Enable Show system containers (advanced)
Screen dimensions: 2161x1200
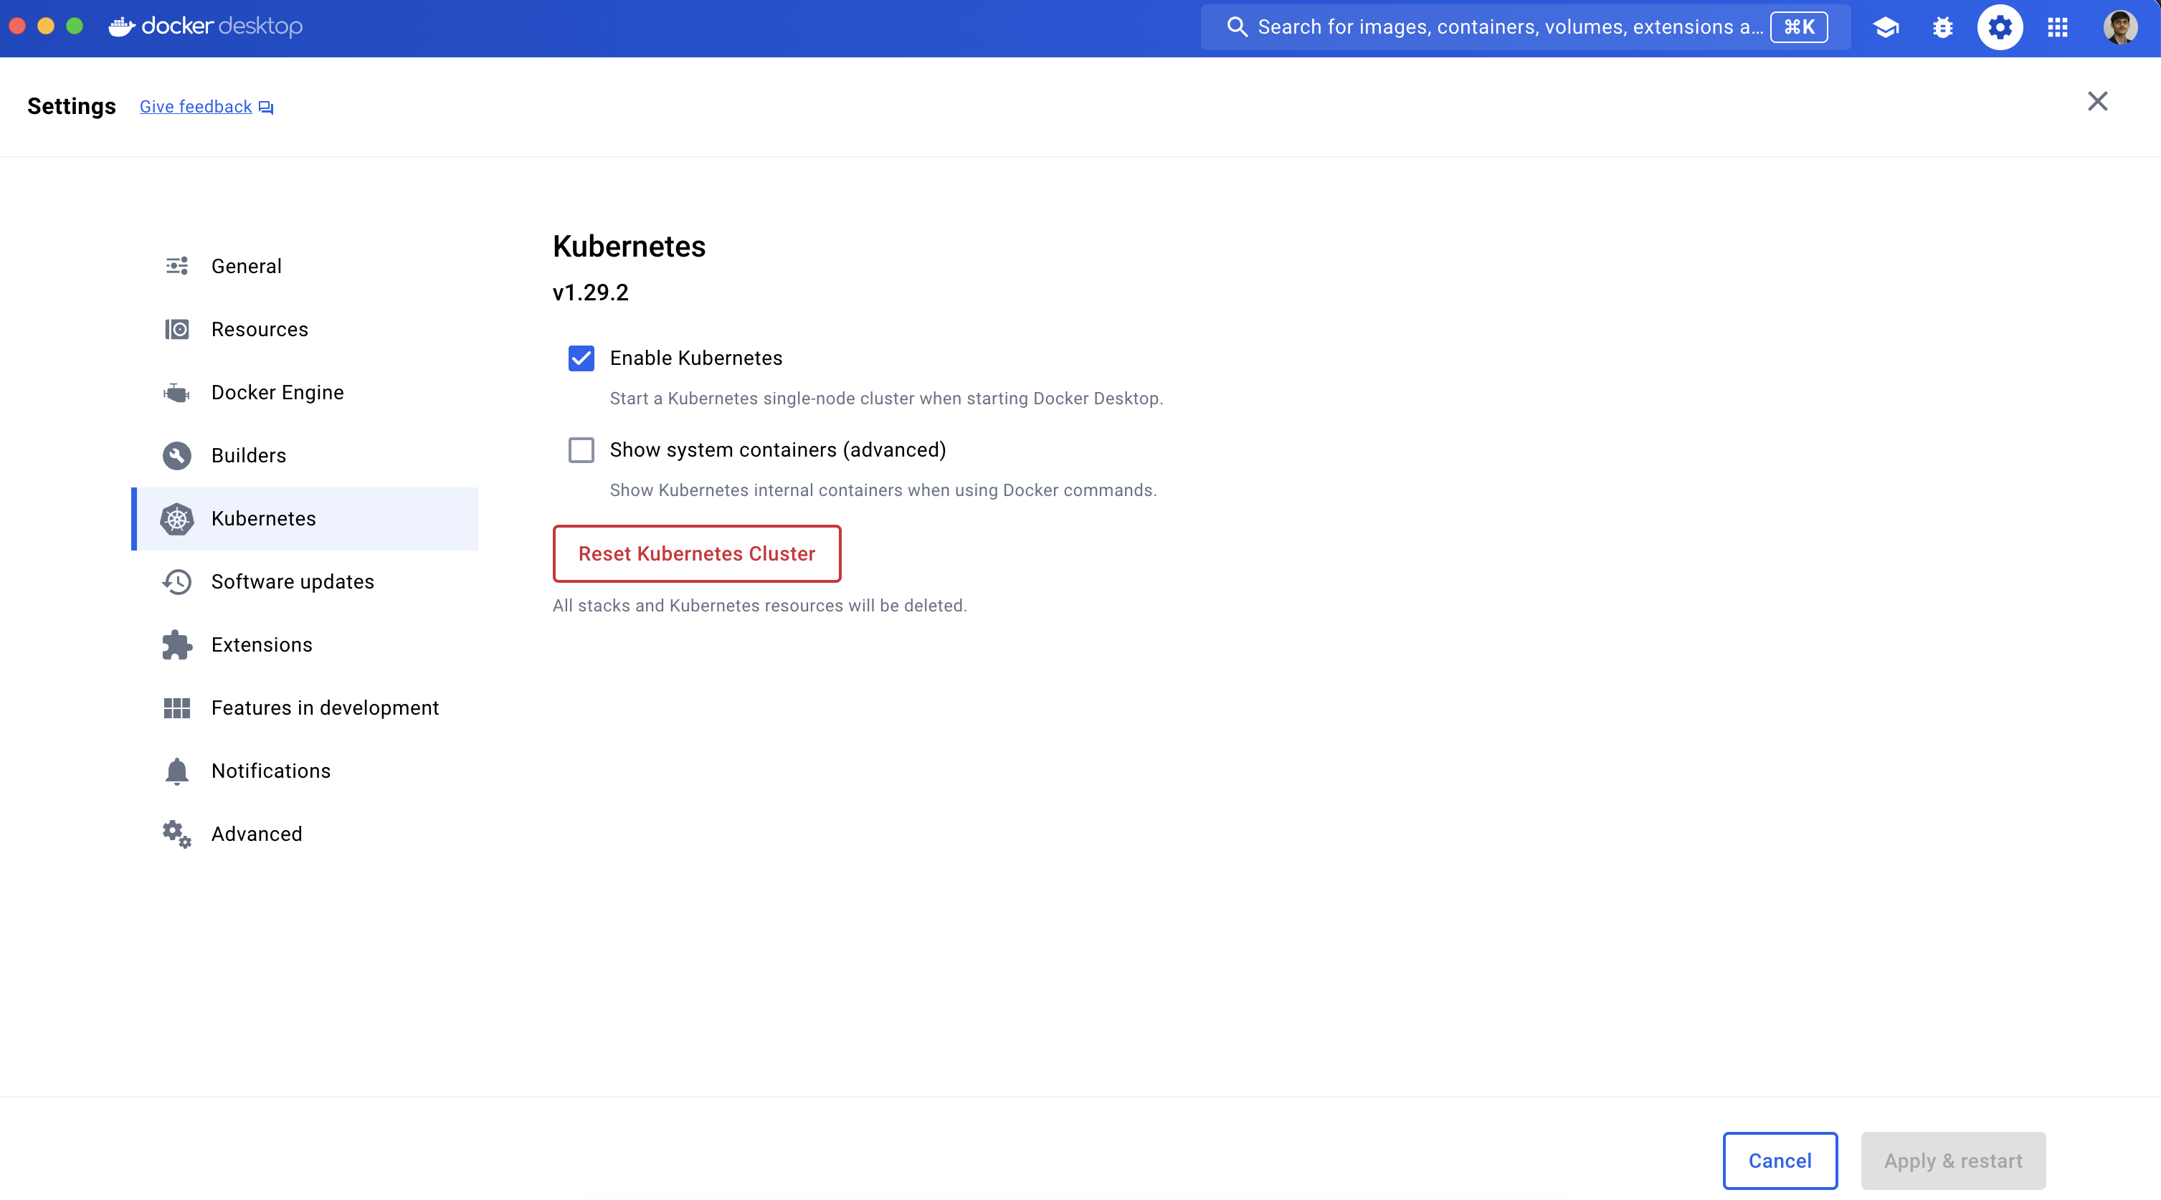pyautogui.click(x=581, y=449)
